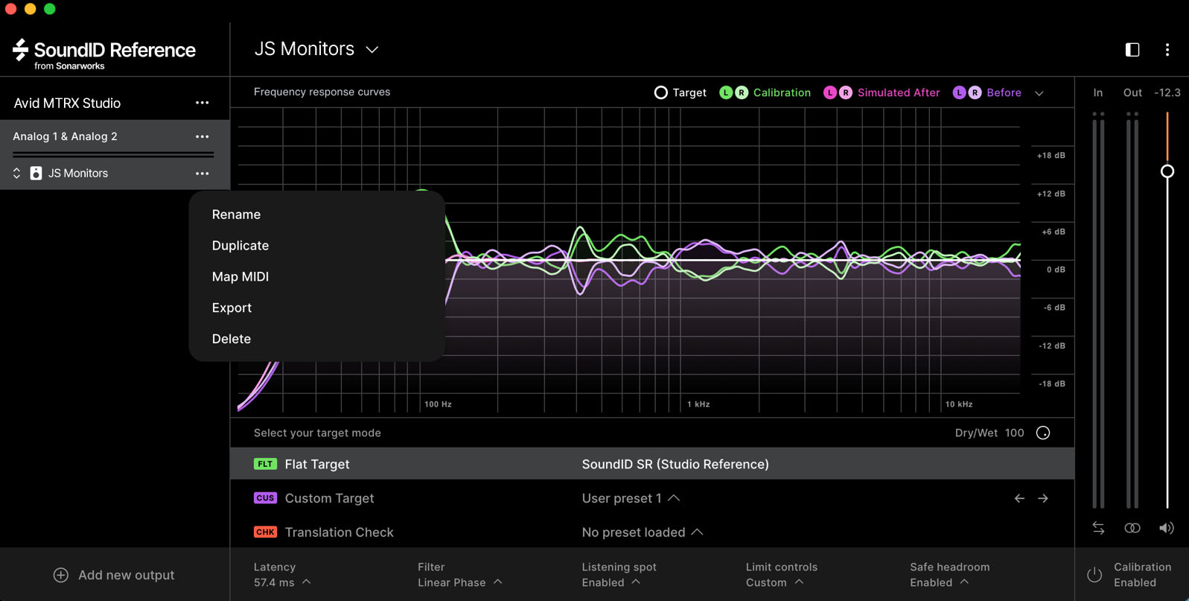Click Add new output
Screen dimensions: 1189x601
coord(114,575)
